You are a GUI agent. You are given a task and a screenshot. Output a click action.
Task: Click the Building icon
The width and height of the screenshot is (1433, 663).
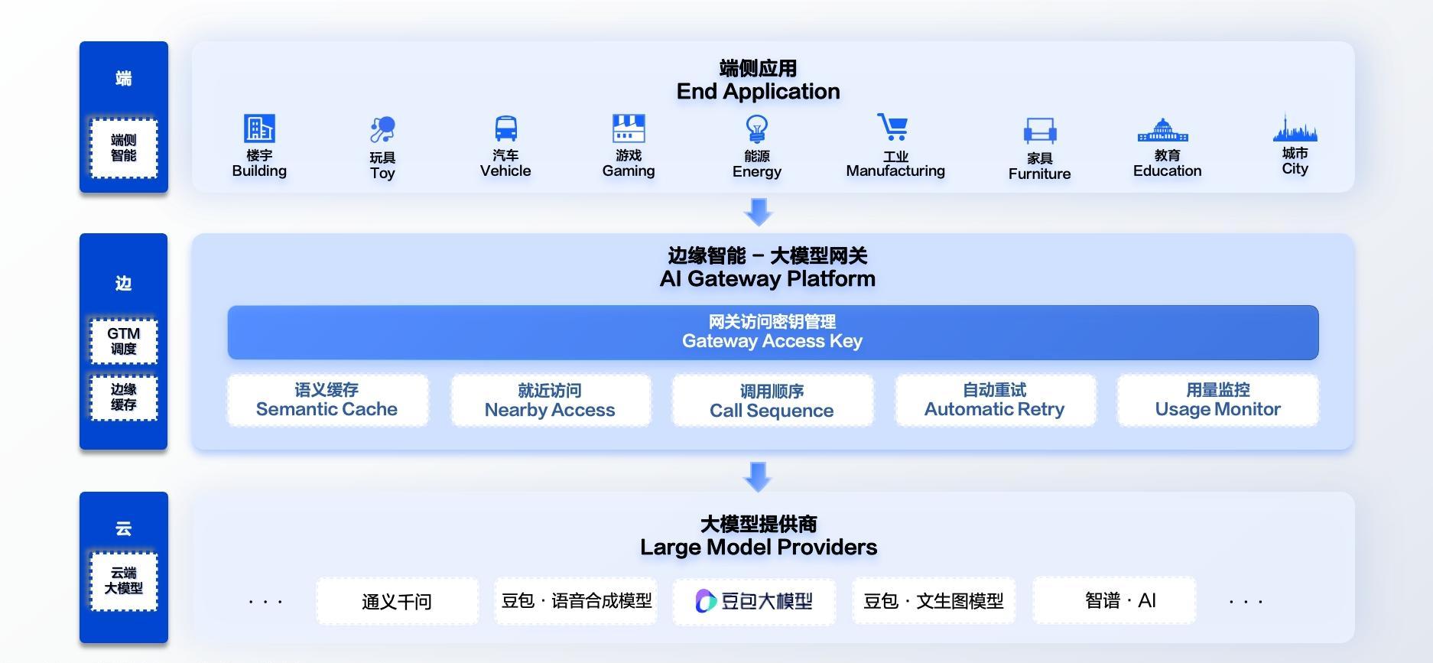tap(259, 128)
